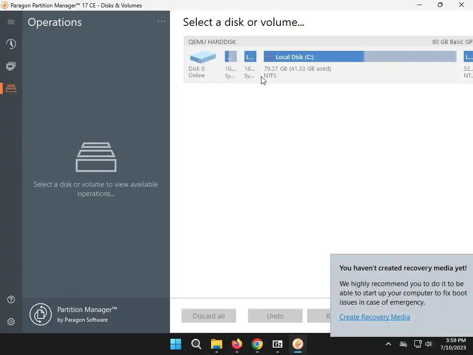Click the Disk 0 Online label
This screenshot has width=473, height=355.
(197, 72)
